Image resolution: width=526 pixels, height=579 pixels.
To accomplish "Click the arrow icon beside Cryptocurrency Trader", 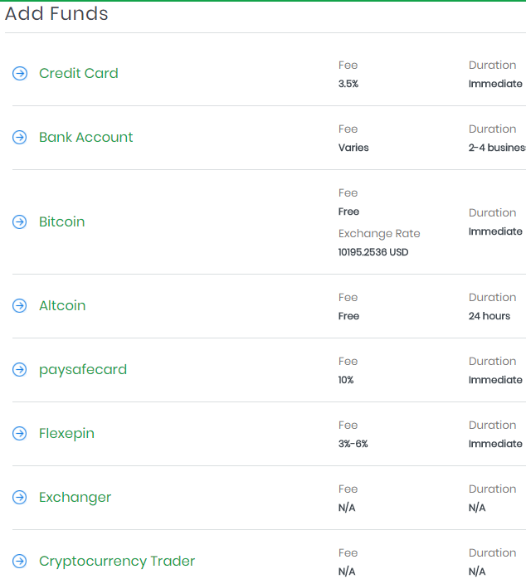I will (20, 562).
